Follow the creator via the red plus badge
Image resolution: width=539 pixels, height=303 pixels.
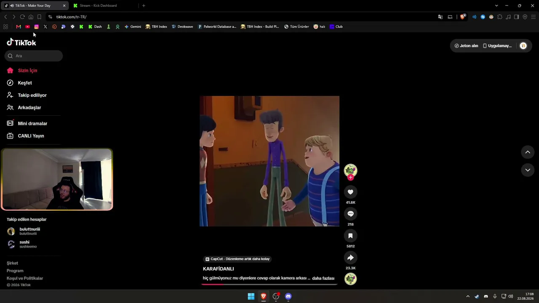tap(350, 178)
